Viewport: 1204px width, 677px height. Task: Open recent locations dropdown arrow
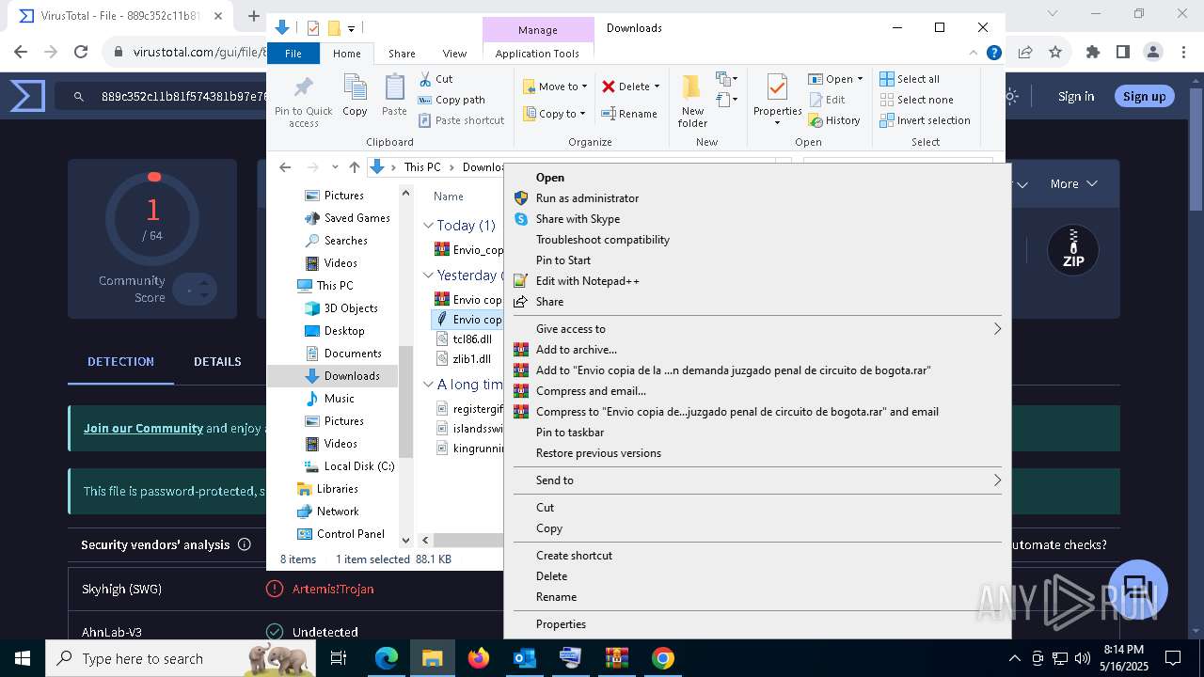click(335, 167)
